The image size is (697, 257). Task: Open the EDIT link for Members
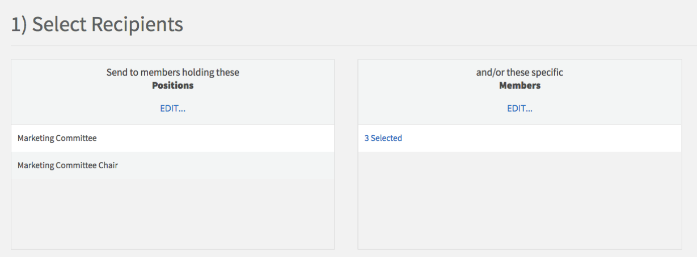point(519,109)
